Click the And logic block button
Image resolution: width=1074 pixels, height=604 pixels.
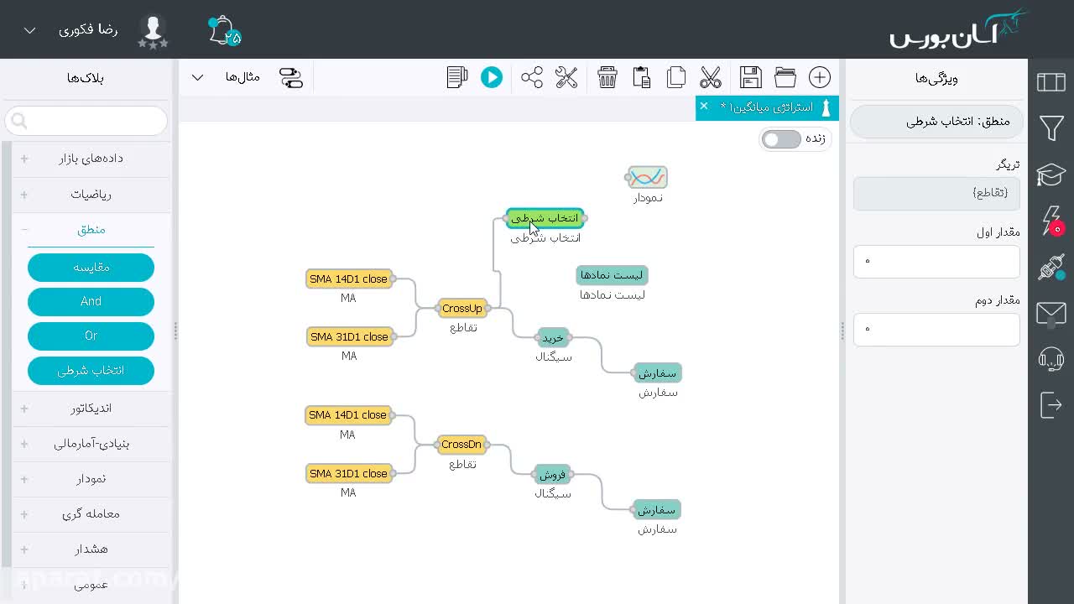(x=91, y=301)
